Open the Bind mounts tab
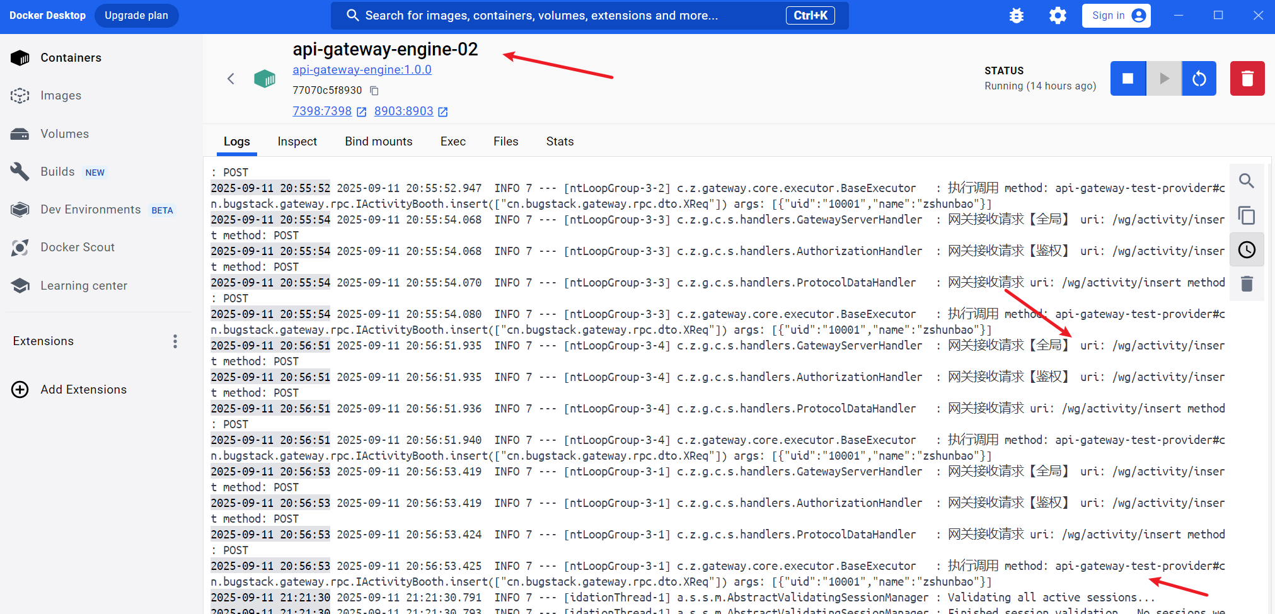The height and width of the screenshot is (614, 1275). (378, 142)
